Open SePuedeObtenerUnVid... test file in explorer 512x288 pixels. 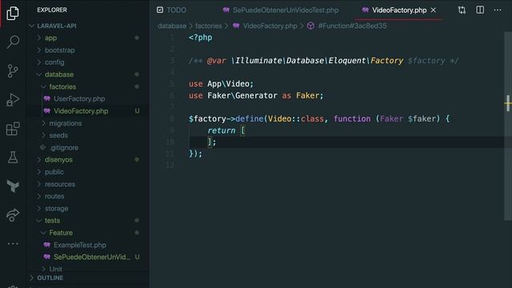(92, 257)
